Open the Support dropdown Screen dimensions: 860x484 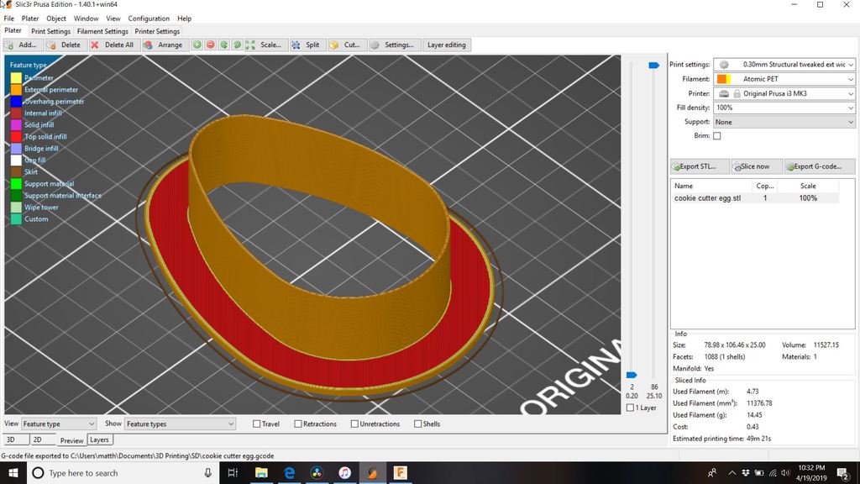[784, 122]
